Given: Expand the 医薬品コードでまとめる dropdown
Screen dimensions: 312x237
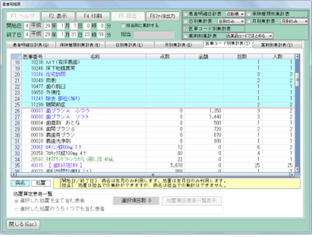Looking at the screenshot, I should [x=270, y=36].
